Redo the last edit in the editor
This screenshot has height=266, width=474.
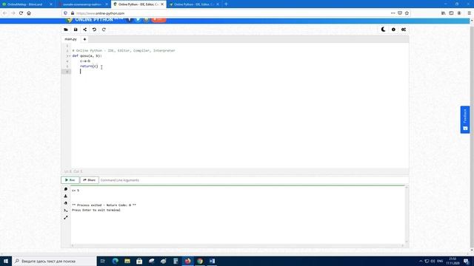point(104,30)
